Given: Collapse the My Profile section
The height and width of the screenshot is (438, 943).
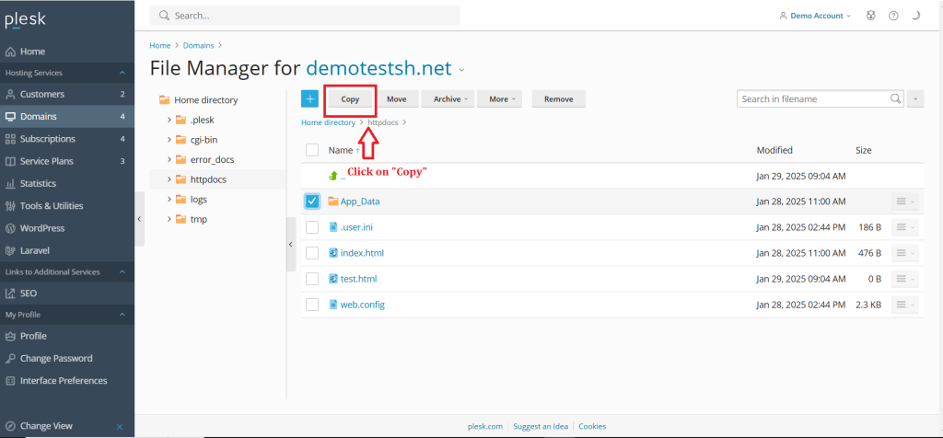Looking at the screenshot, I should pos(122,314).
